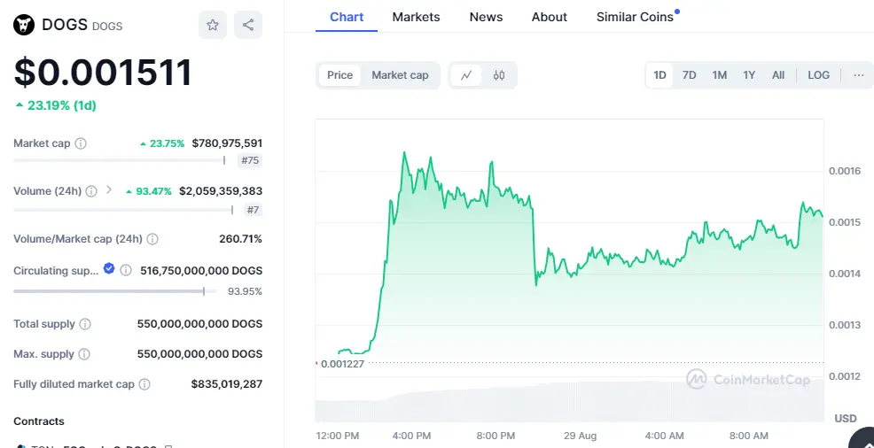Set chart range to 7D

point(690,75)
